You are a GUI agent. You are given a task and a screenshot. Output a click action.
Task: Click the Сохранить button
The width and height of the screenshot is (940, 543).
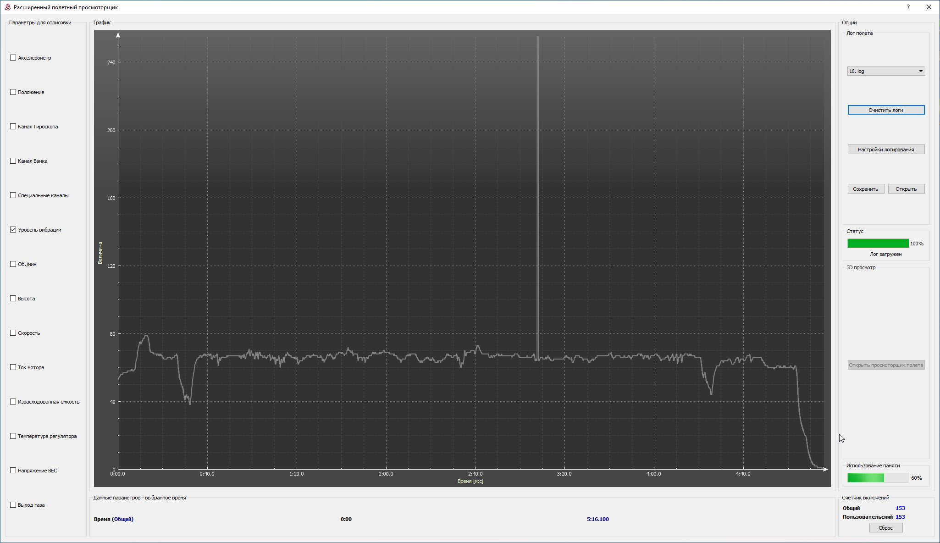click(x=865, y=189)
